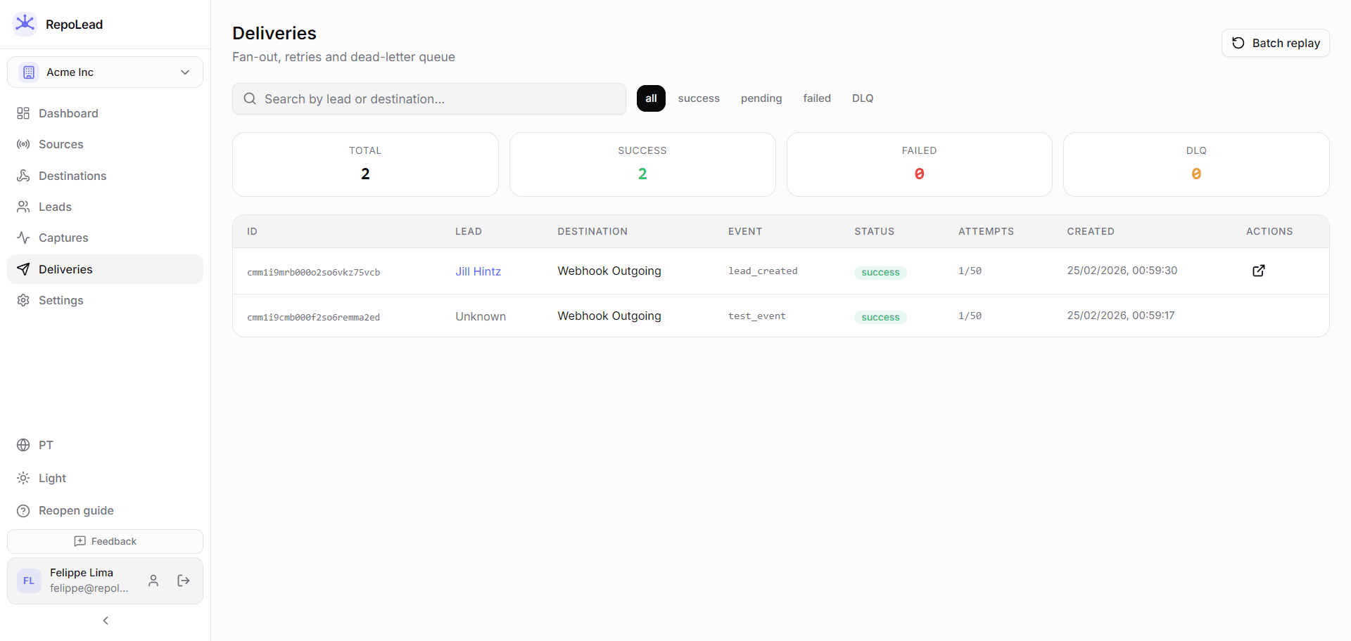Switch the theme by clicking Light

(51, 478)
